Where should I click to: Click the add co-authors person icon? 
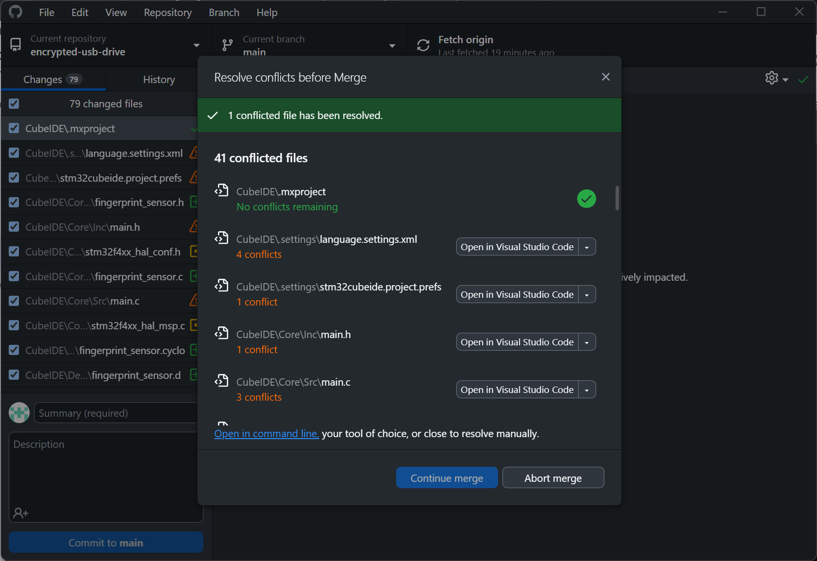tap(19, 512)
